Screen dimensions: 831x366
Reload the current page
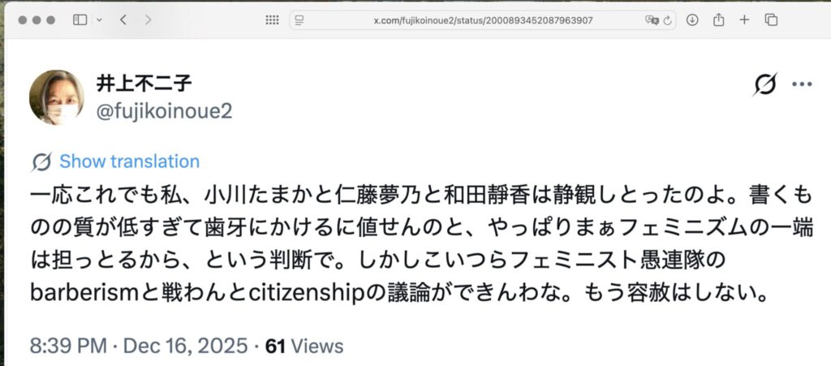[667, 20]
